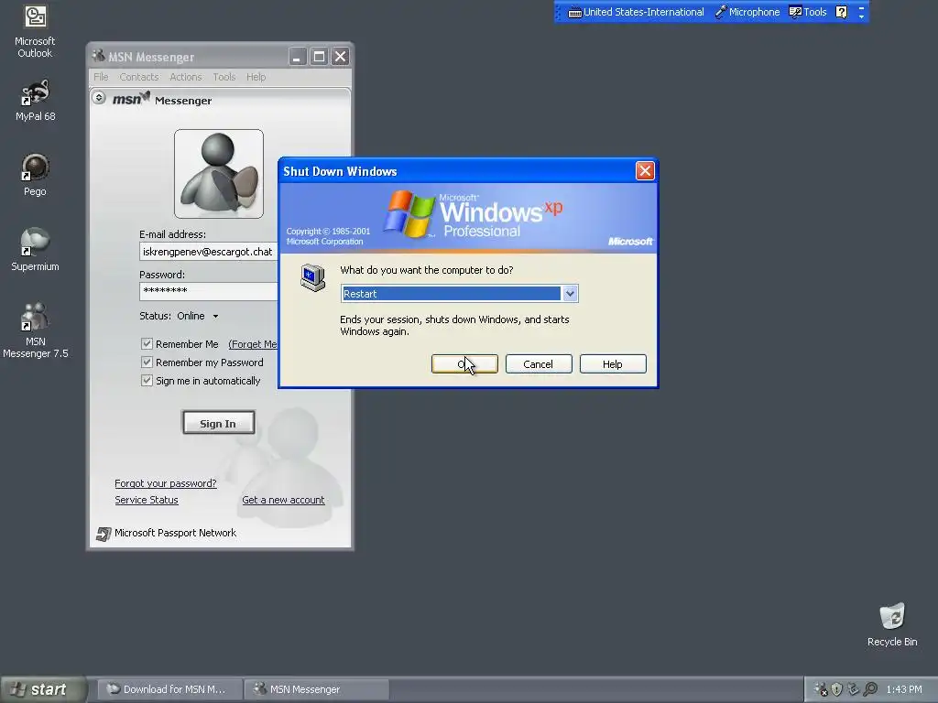
Task: Click the magnifier tray icon
Action: coord(870,689)
